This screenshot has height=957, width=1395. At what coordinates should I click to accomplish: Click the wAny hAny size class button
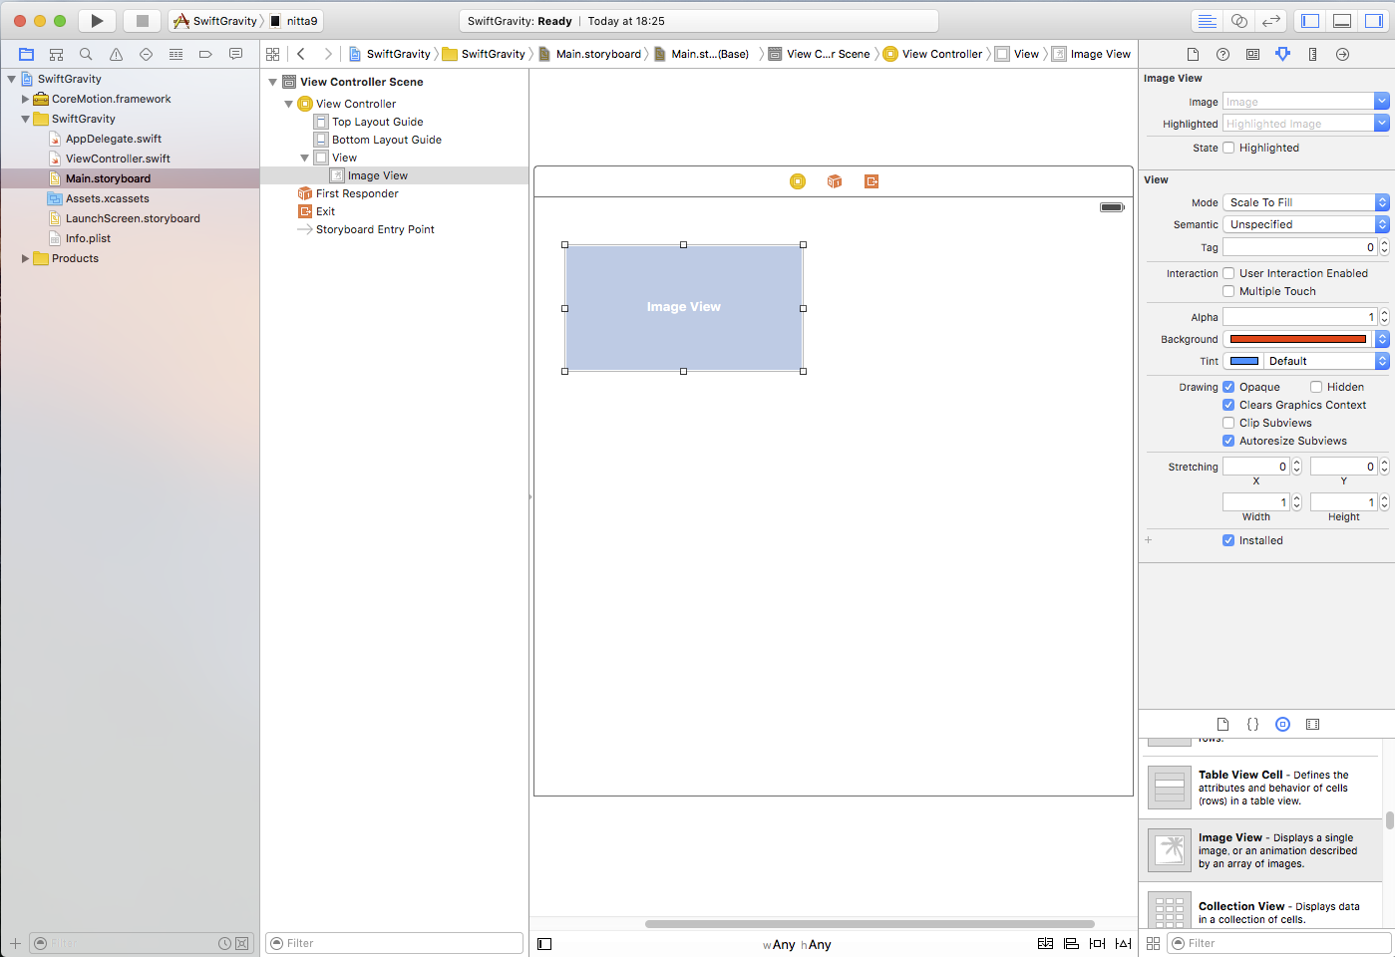tap(797, 944)
